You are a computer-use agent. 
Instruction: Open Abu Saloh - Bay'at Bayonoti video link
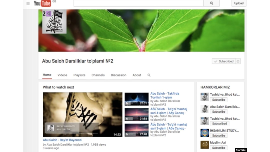pyautogui.click(x=62, y=140)
